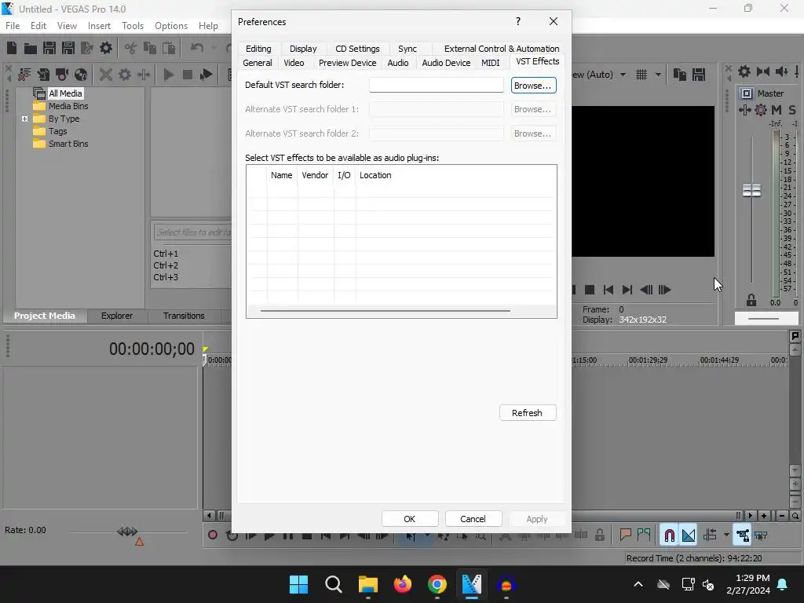Click Save Snapshot to File icon
Screen dimensions: 804x603
(x=698, y=75)
